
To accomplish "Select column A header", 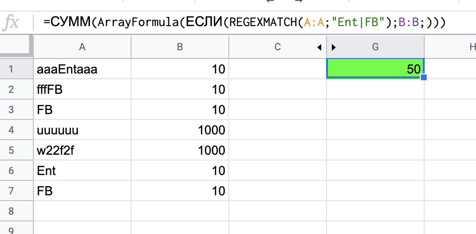I will [x=82, y=47].
